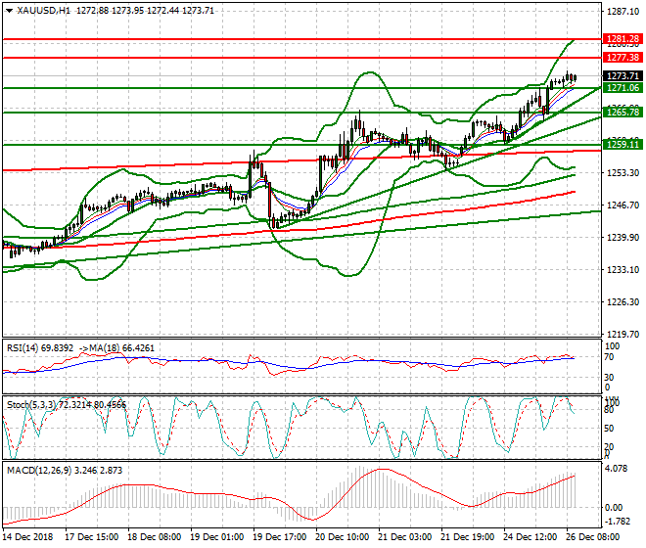Select the 1281.28 red price label

pos(623,39)
